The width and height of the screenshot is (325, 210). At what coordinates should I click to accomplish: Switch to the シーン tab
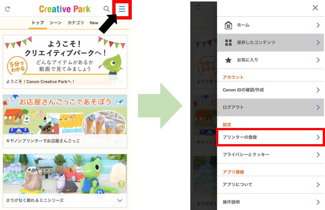pyautogui.click(x=56, y=23)
